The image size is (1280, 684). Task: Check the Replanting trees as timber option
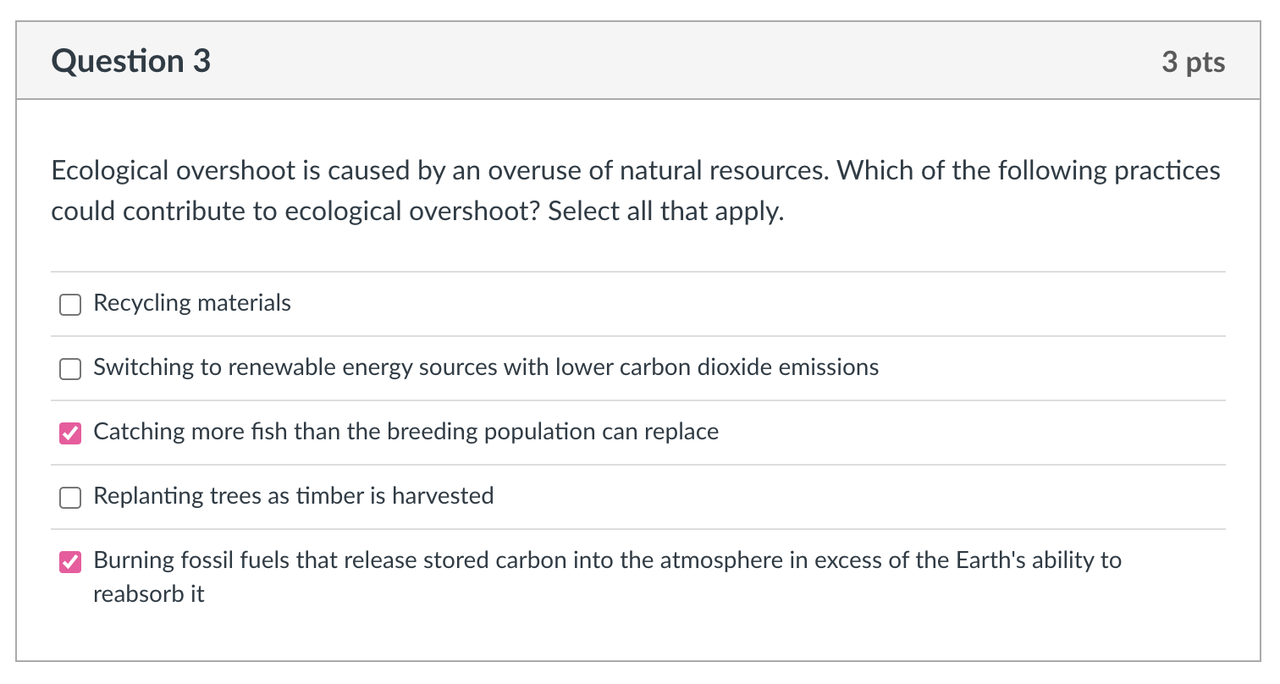(69, 497)
